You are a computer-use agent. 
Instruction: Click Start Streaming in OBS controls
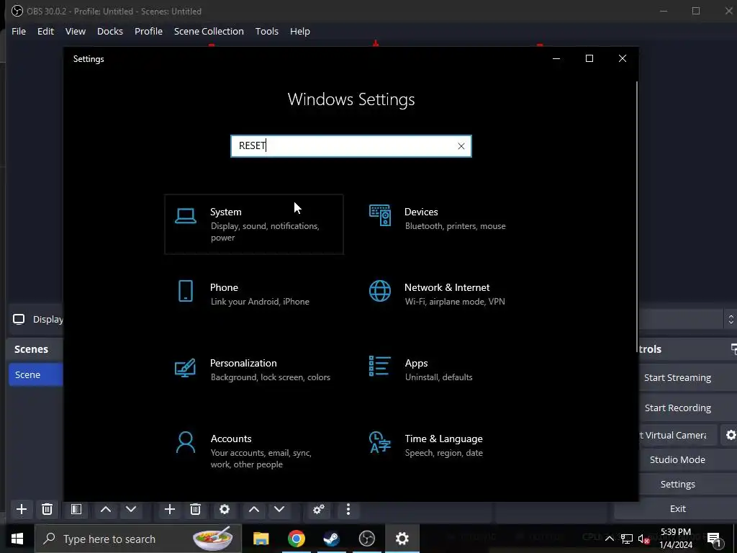click(x=677, y=377)
